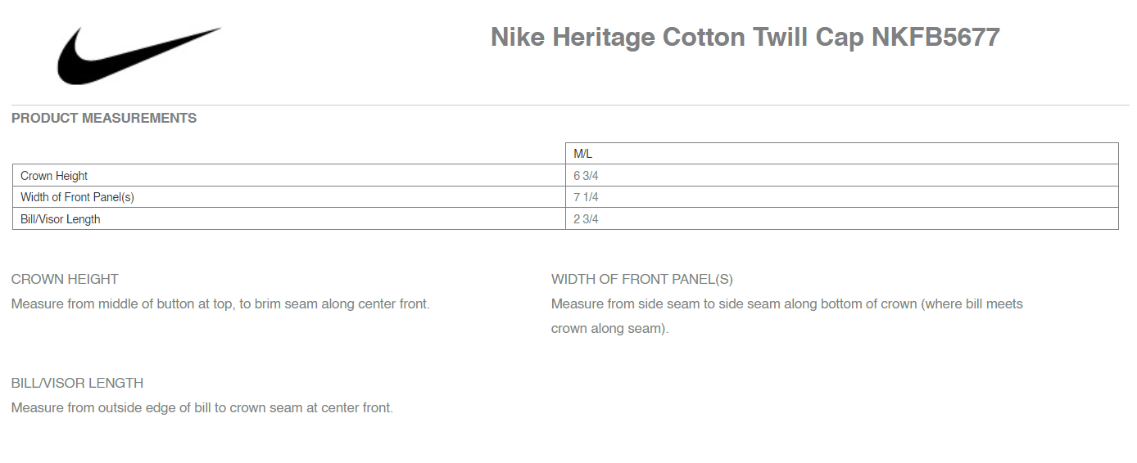Viewport: 1137px width, 463px height.
Task: Select the outside edge of bill instruction text
Action: pyautogui.click(x=202, y=408)
